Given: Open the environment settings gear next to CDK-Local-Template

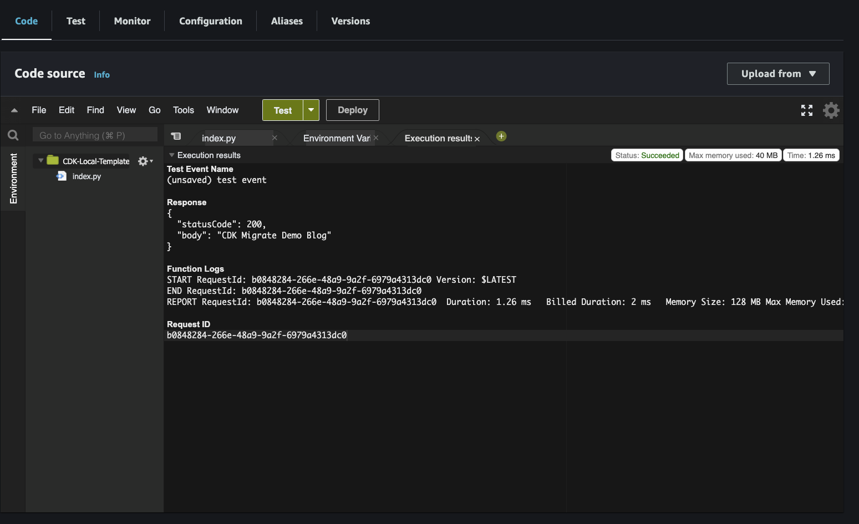Looking at the screenshot, I should click(x=142, y=161).
